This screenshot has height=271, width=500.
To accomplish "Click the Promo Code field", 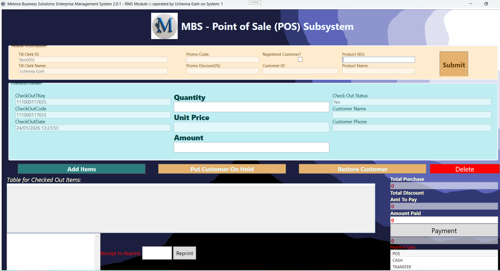I will click(x=222, y=59).
